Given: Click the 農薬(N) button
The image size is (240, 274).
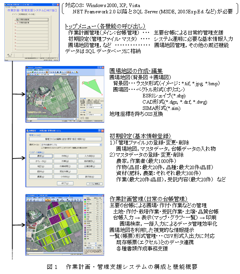Looking at the screenshot, I should point(41,177).
